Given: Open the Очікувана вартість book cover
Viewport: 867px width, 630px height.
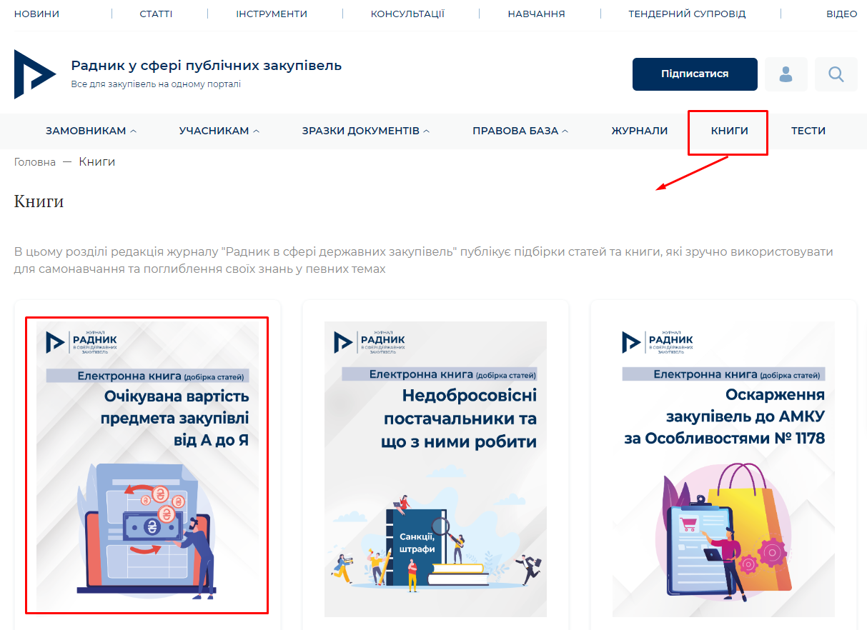Looking at the screenshot, I should pos(147,464).
